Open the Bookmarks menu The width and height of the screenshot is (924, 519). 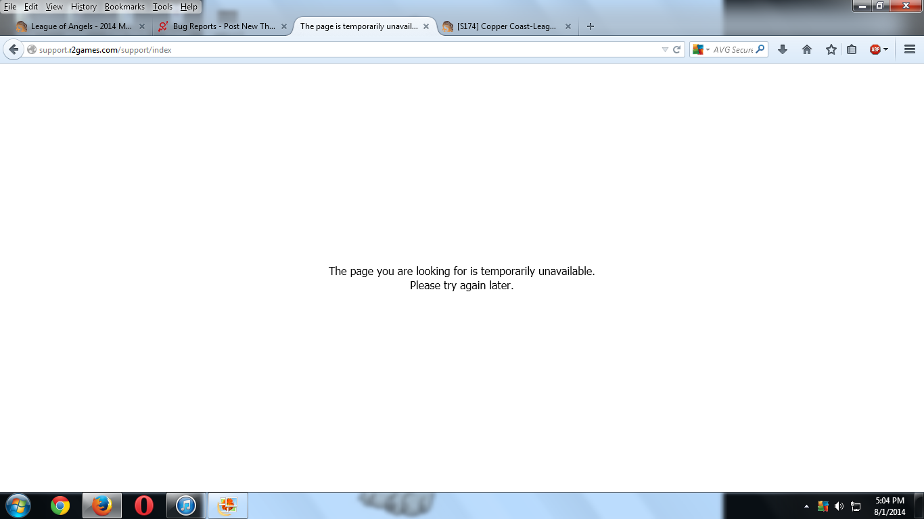click(124, 7)
